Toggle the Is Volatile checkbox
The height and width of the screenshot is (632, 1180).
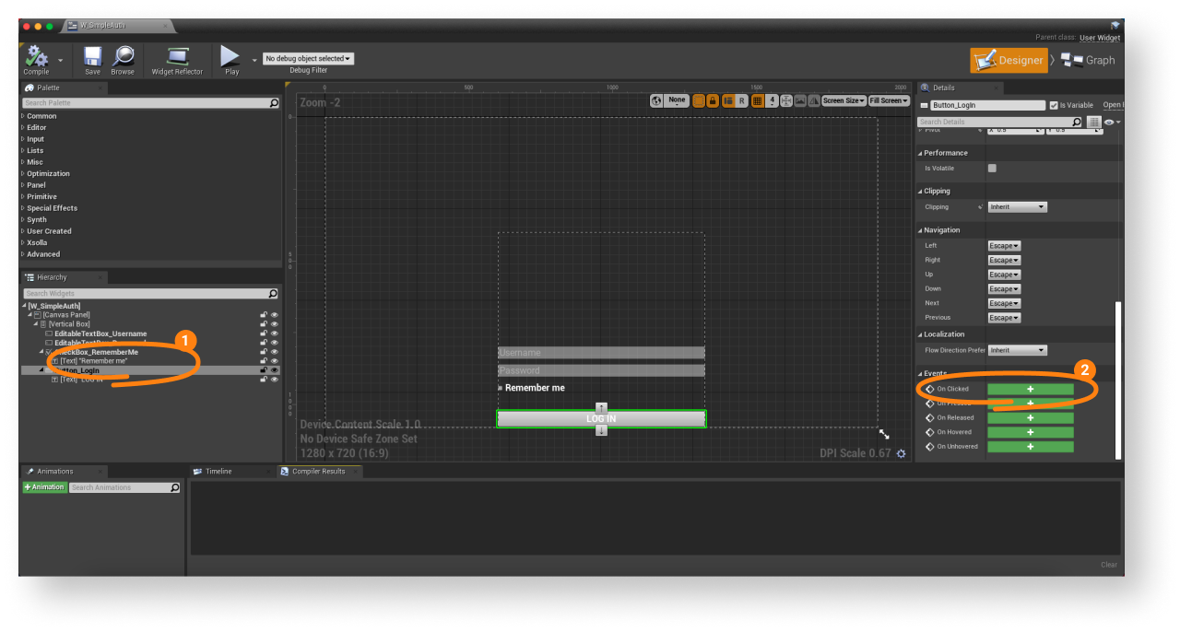(992, 169)
